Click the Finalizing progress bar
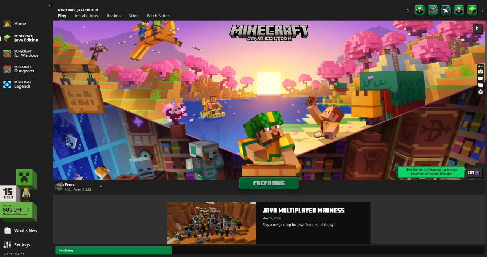This screenshot has width=487, height=257. 113,250
